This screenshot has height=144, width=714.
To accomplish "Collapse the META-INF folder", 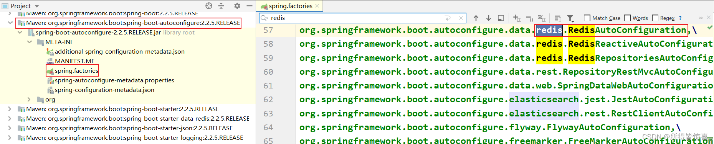I will coord(29,42).
